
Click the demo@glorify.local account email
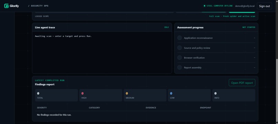click(x=245, y=6)
